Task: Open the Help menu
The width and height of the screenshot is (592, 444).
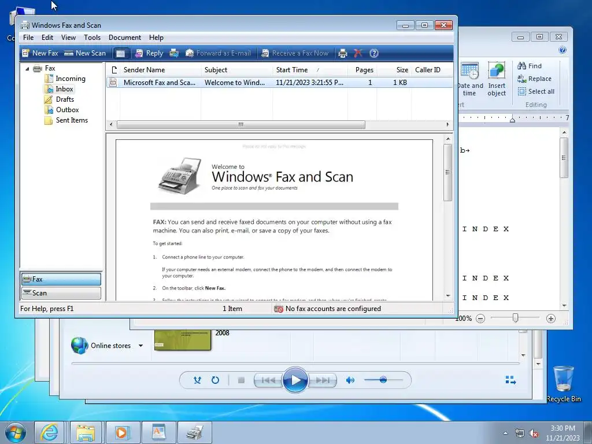Action: coord(156,38)
